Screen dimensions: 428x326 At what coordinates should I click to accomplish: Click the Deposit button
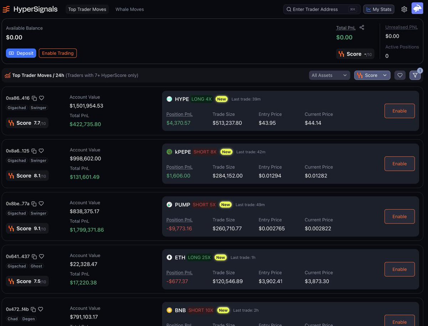[21, 53]
